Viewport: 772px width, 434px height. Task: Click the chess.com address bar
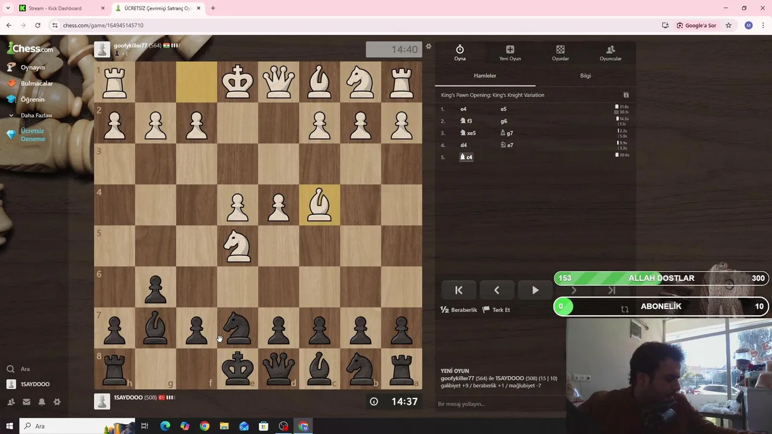point(356,25)
